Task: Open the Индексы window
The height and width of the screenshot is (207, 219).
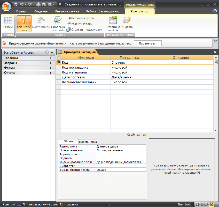Action: [x=127, y=24]
